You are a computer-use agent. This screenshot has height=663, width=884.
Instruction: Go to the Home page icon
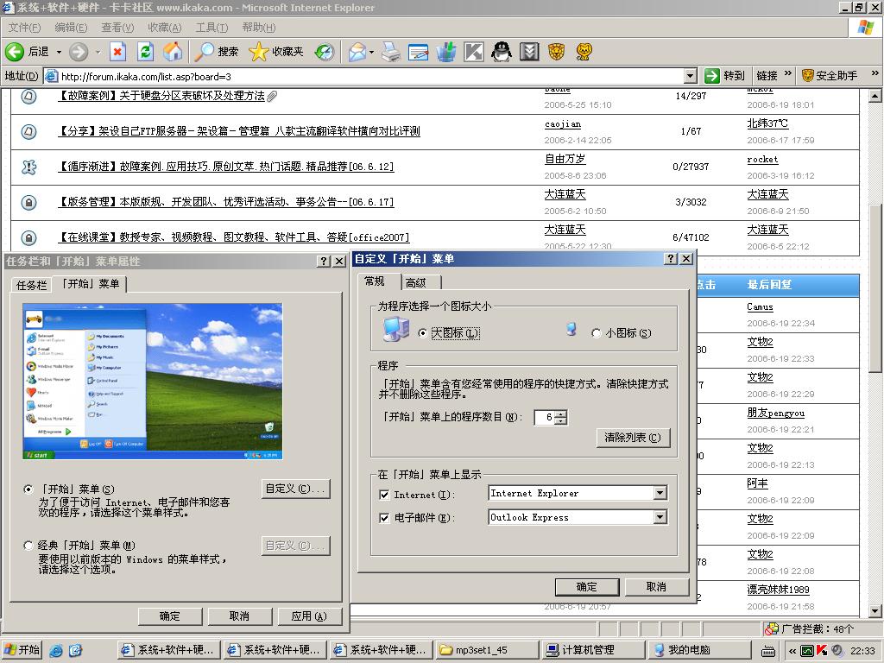(173, 52)
